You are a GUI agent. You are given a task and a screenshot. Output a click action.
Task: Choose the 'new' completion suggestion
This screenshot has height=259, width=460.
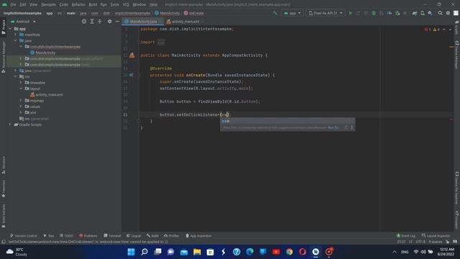tap(287, 121)
